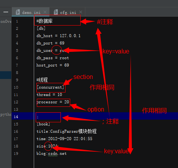
Task: Click the underlined csdn word
Action: pyautogui.click(x=53, y=154)
